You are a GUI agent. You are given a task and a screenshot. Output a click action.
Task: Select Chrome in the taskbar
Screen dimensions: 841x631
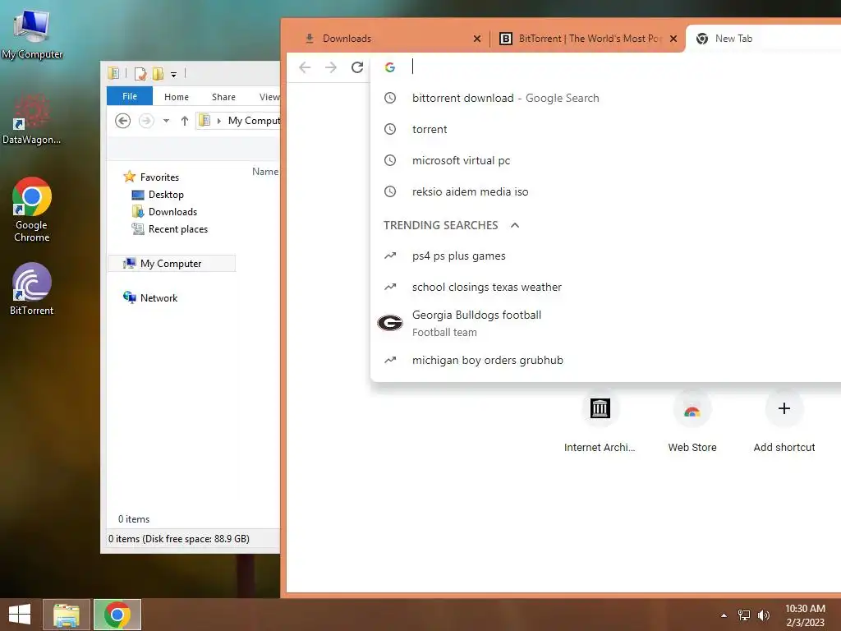point(117,615)
